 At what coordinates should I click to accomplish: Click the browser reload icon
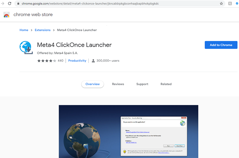point(10,4)
